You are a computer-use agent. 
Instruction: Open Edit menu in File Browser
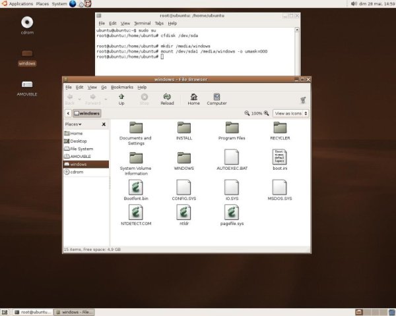79,87
